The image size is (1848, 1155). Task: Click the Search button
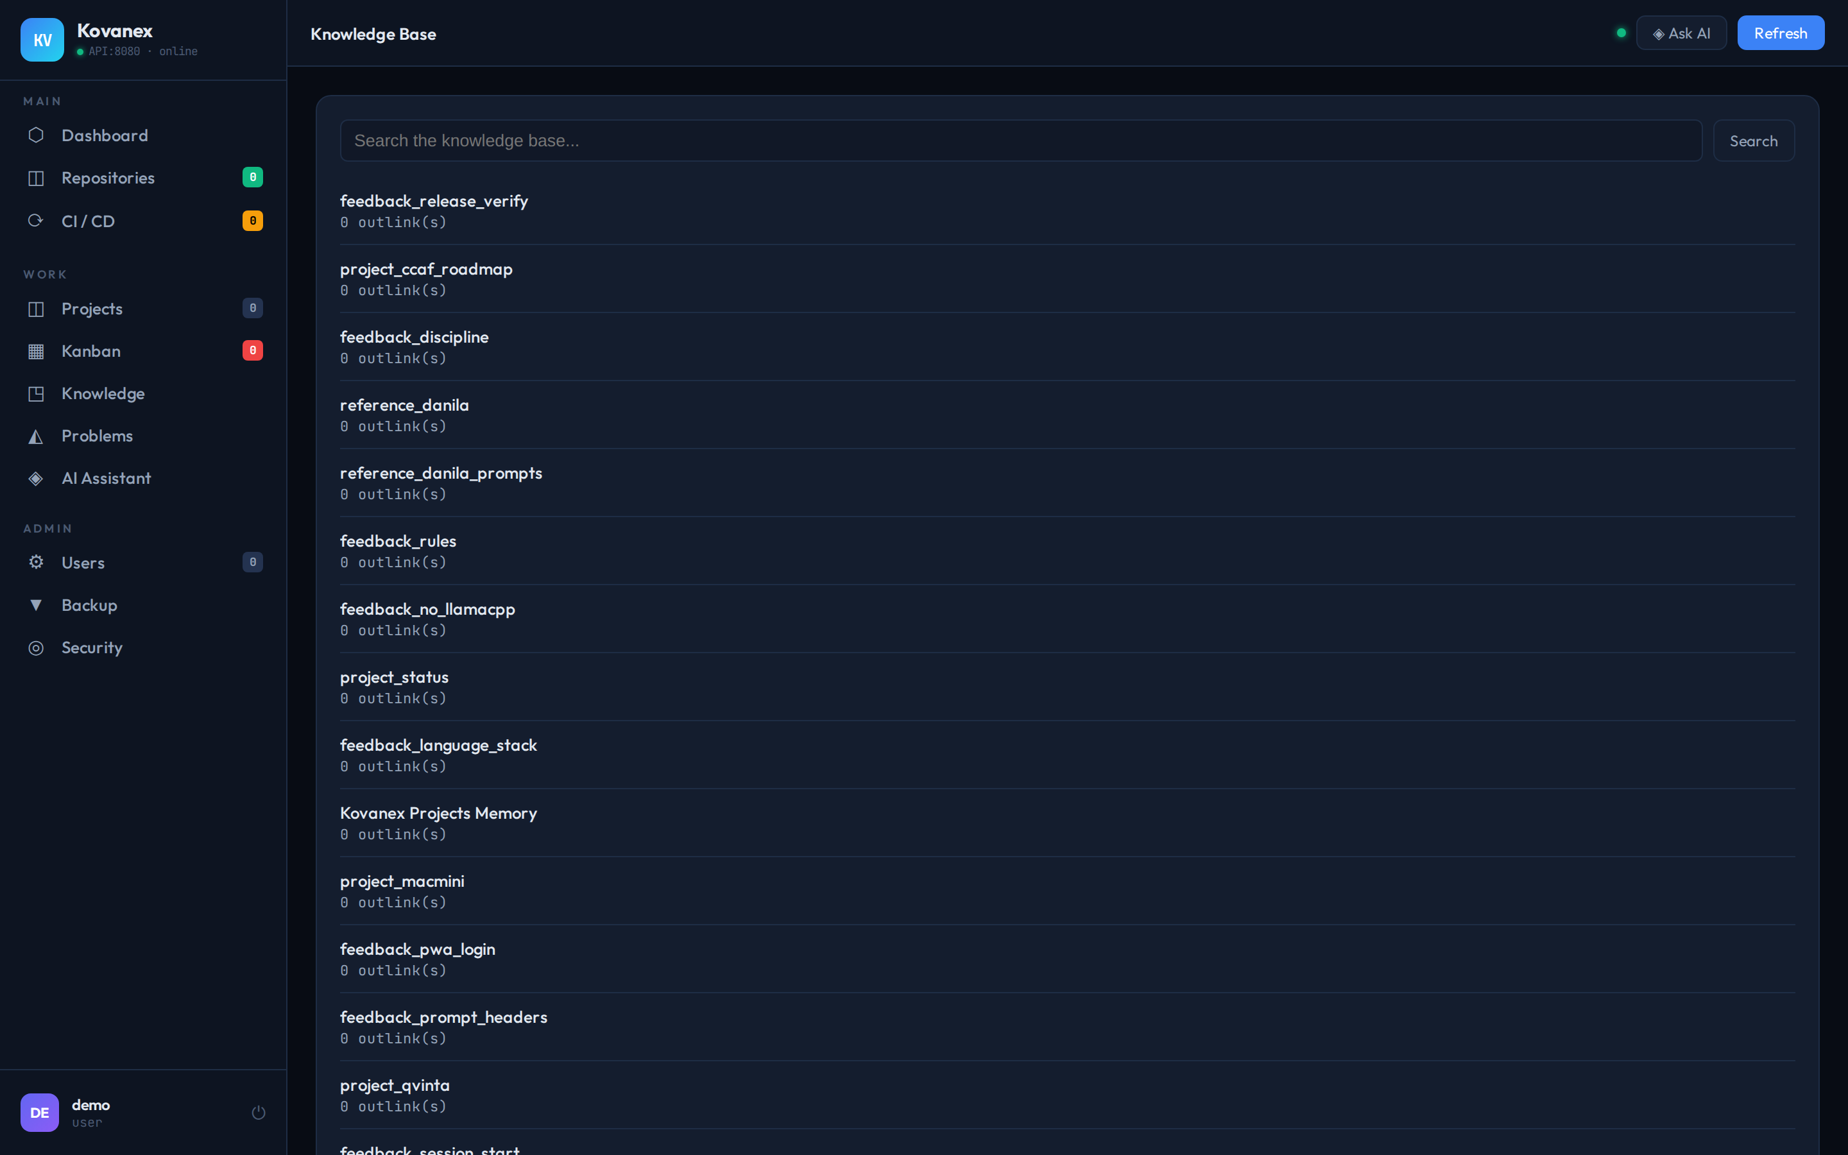[1753, 141]
